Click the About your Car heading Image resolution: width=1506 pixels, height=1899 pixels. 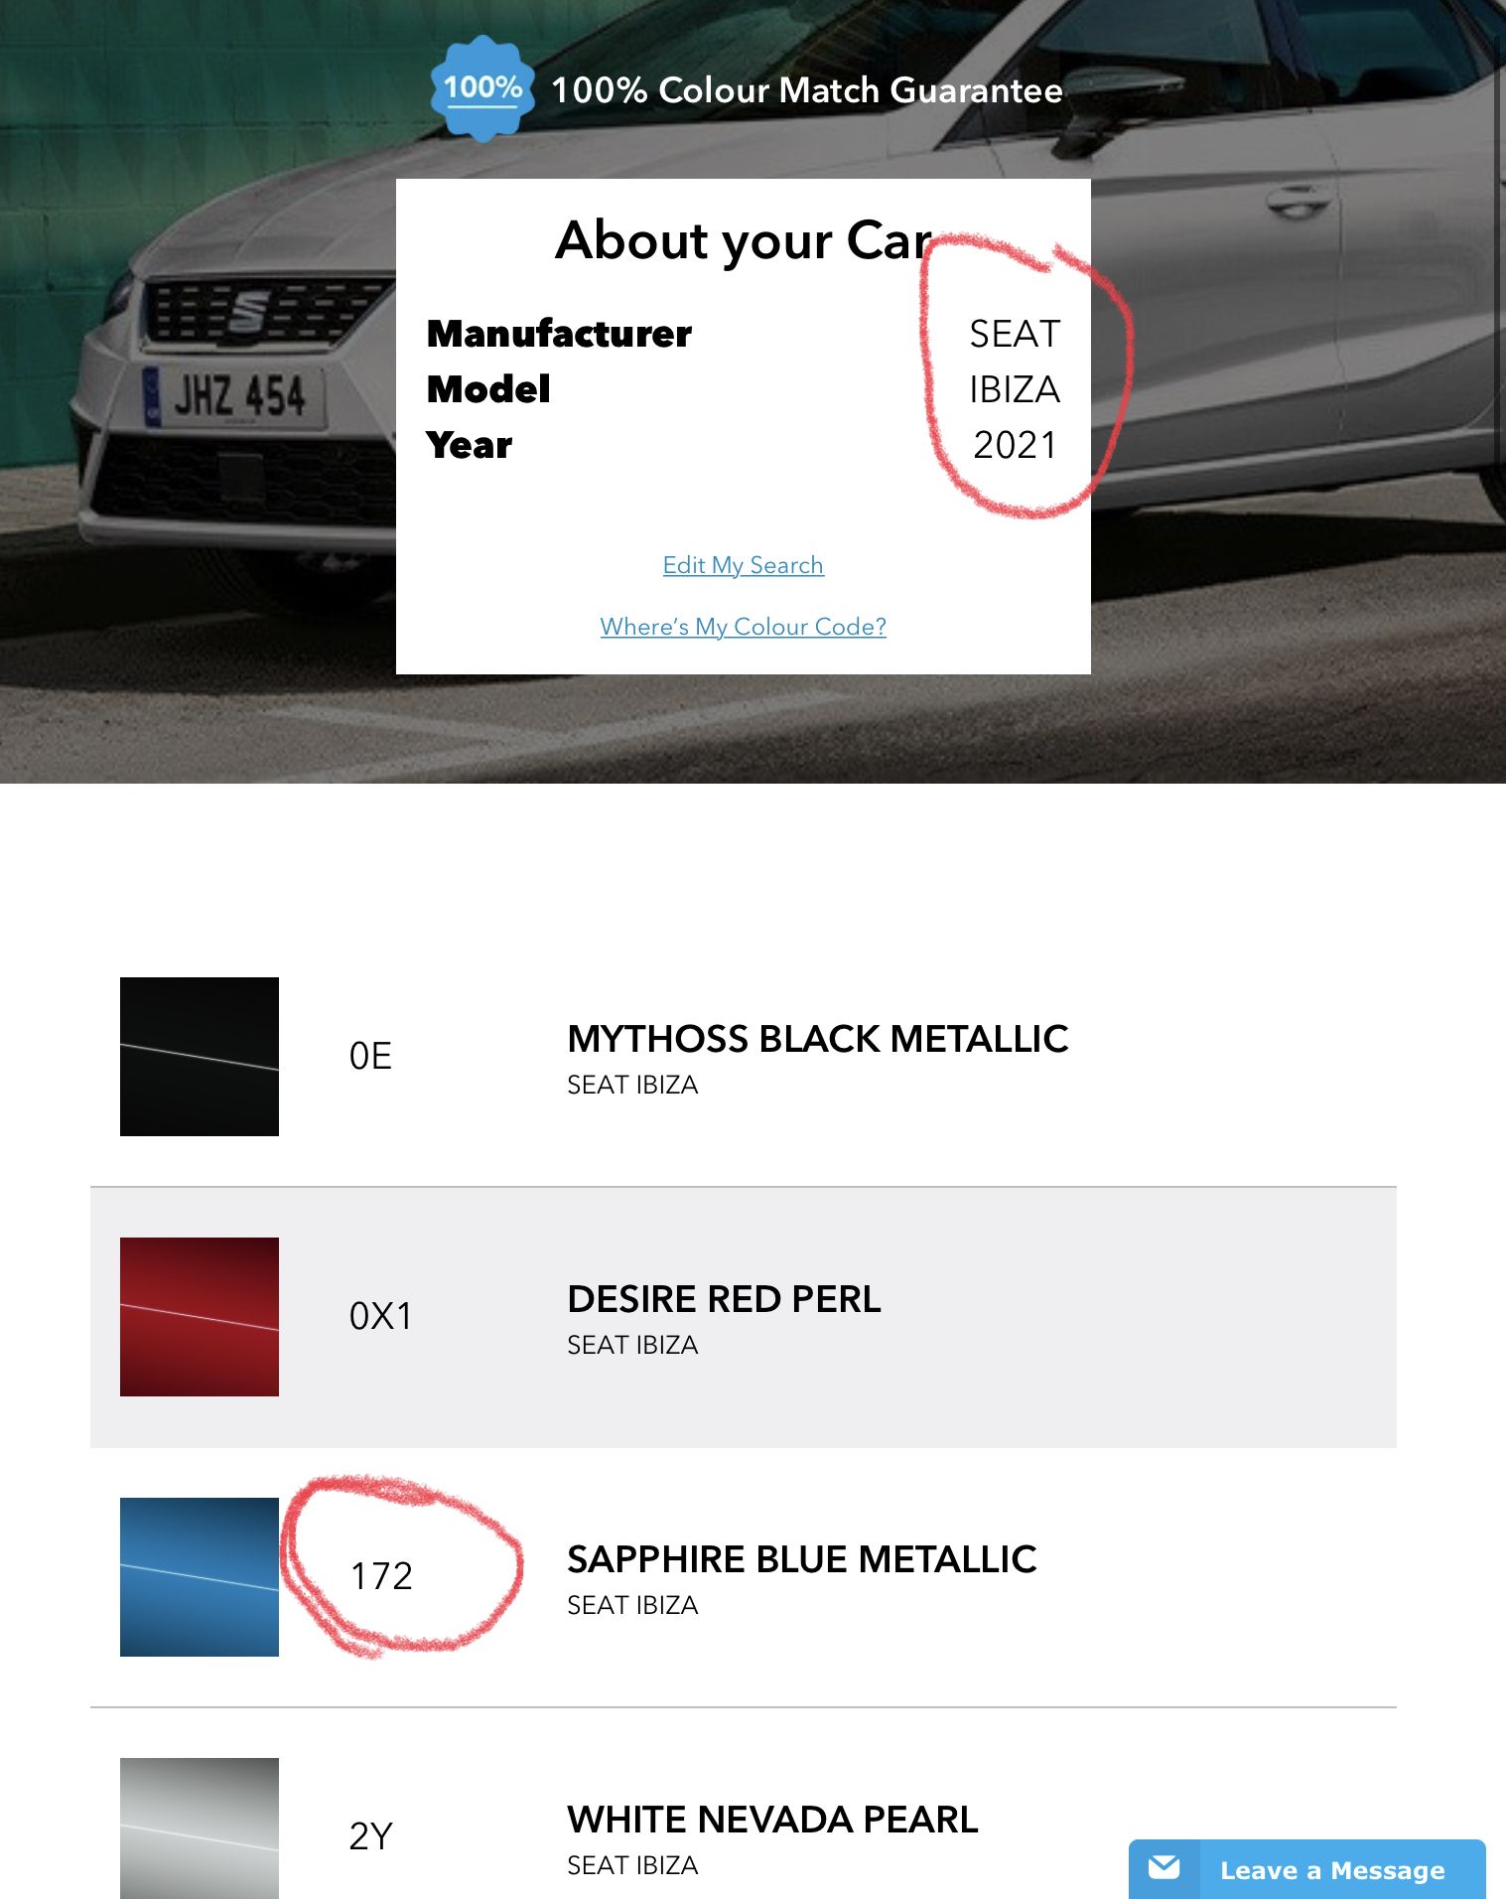pyautogui.click(x=743, y=240)
